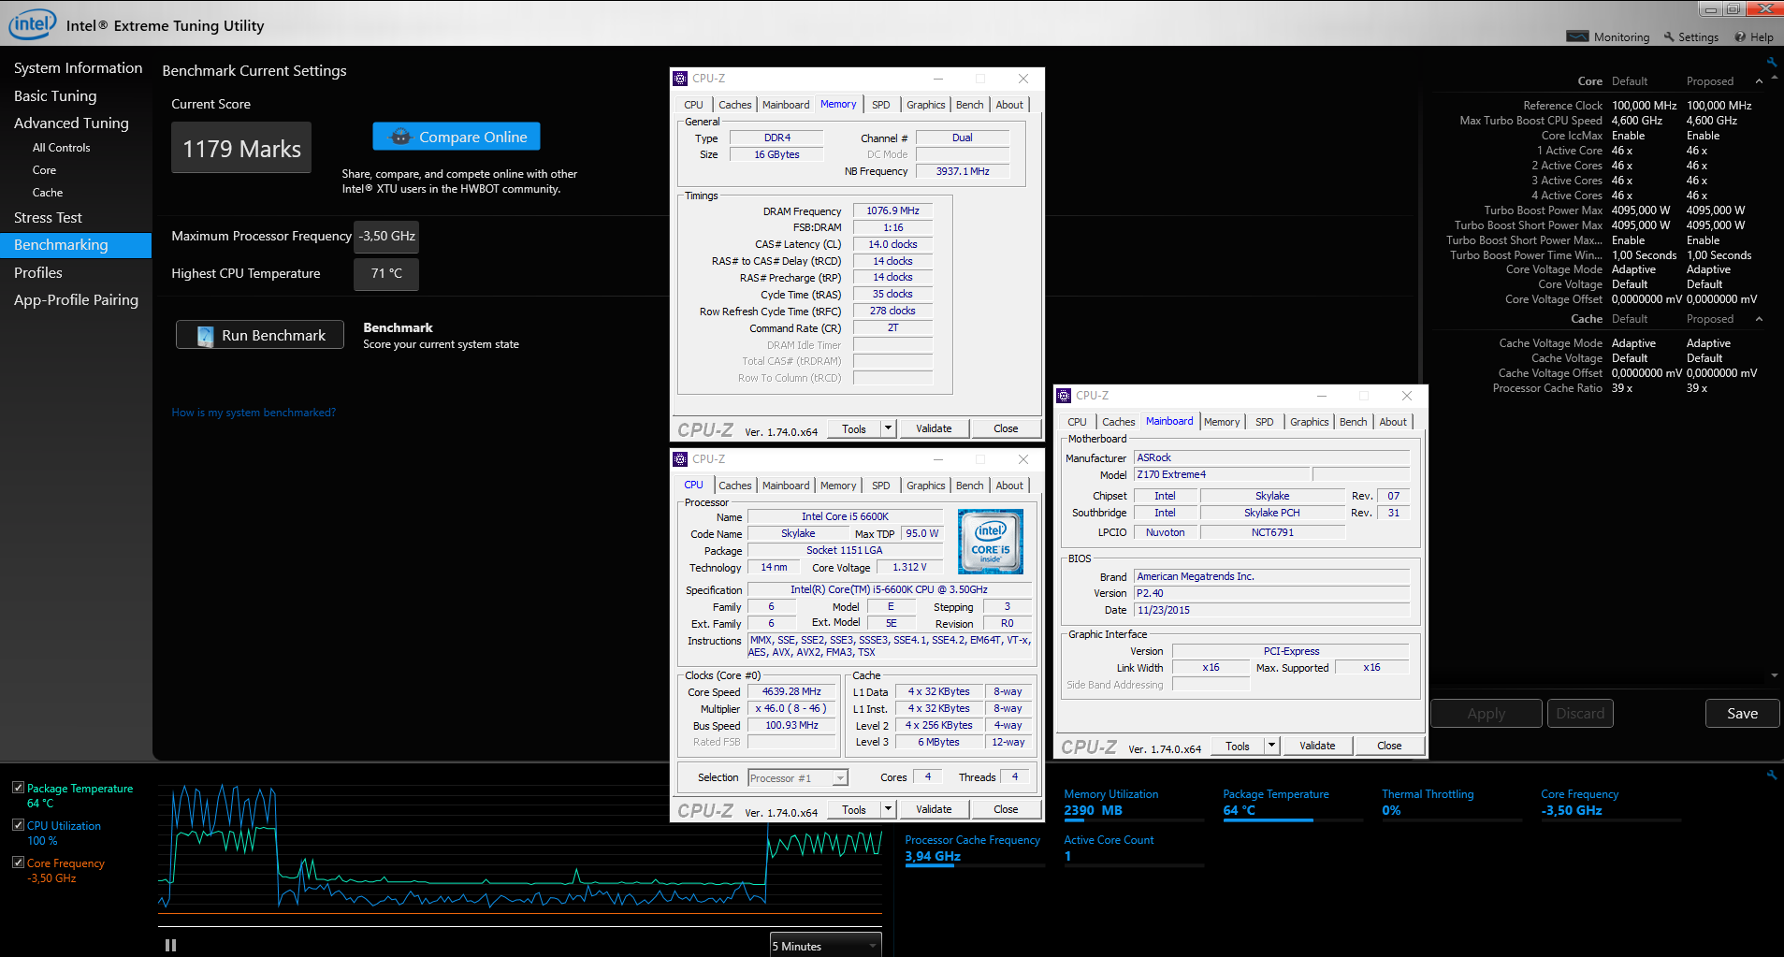The width and height of the screenshot is (1784, 957).
Task: Click the Tools button in CPU window
Action: [853, 809]
